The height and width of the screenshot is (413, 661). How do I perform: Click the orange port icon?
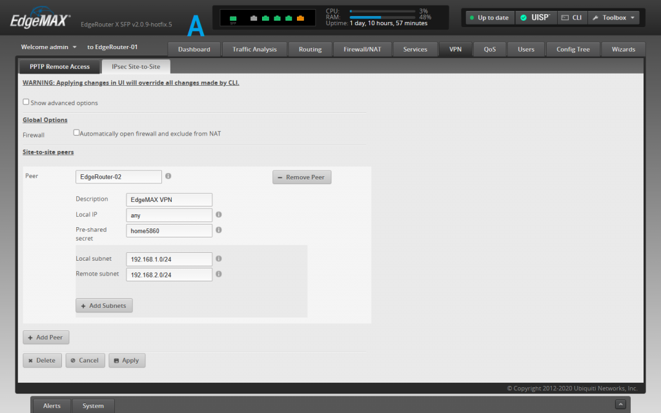pyautogui.click(x=301, y=18)
